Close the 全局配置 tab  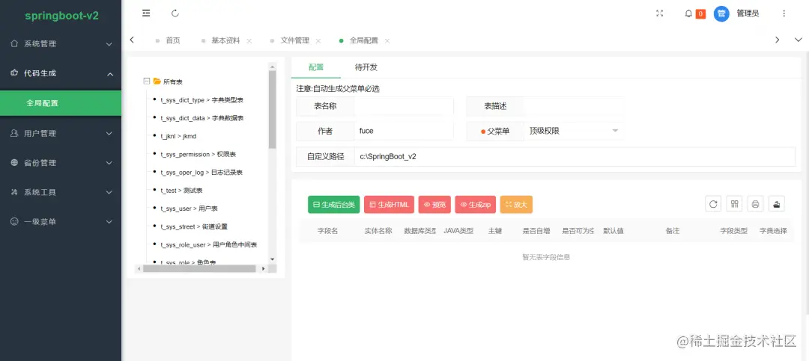(387, 40)
